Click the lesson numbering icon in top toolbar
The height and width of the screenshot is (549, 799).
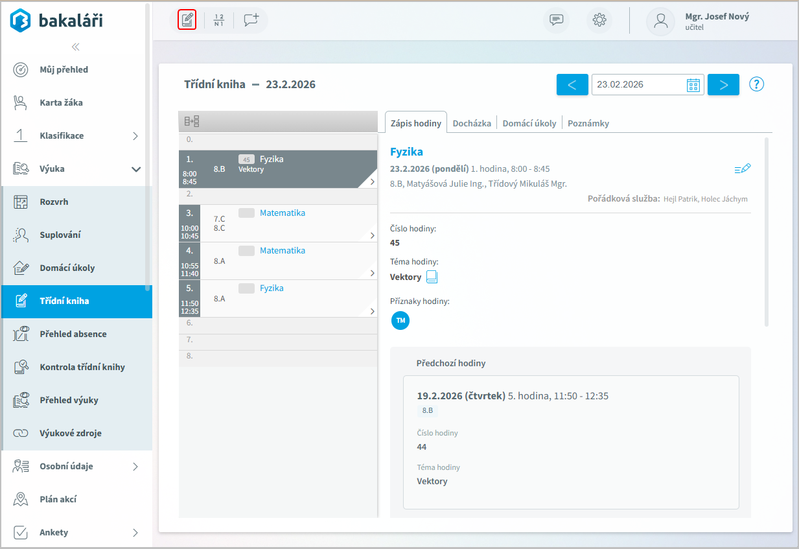218,20
